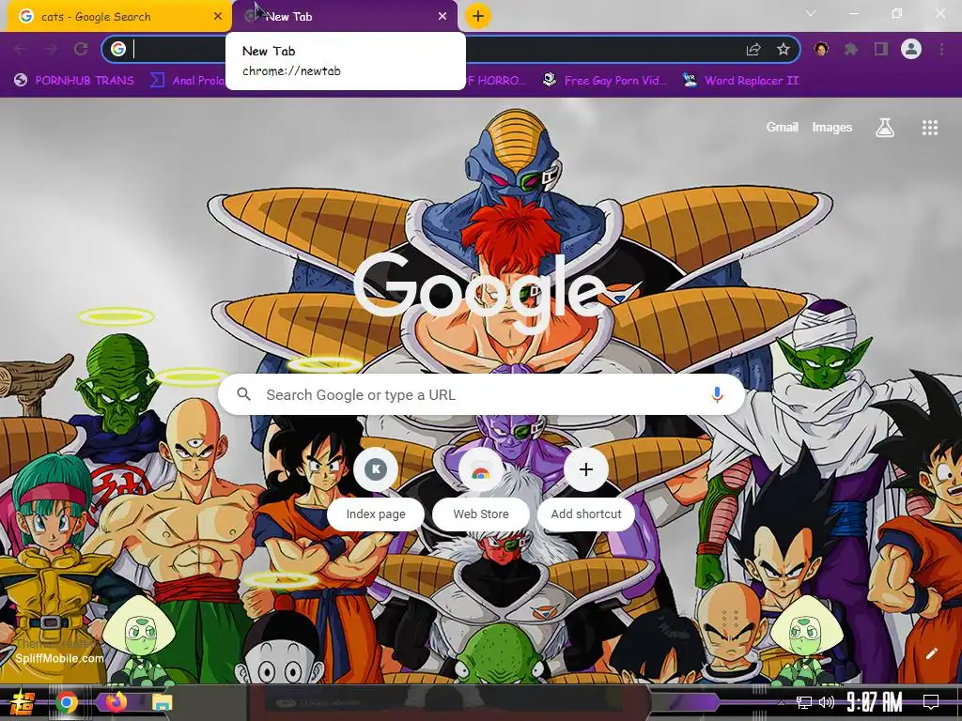
Task: Open File Explorer from taskbar
Action: click(x=162, y=702)
